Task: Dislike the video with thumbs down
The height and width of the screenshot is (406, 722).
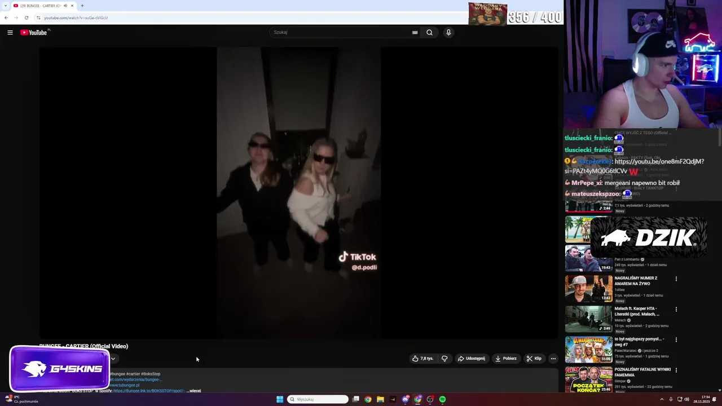Action: pyautogui.click(x=444, y=359)
